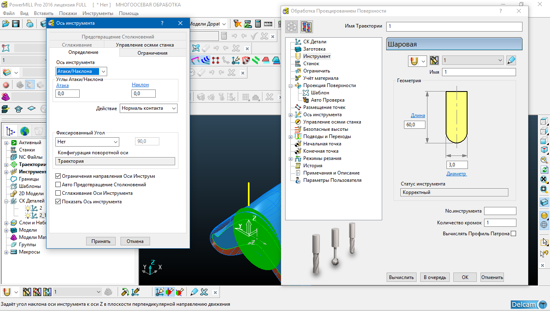This screenshot has height=311, width=550.
Task: Click the Имя Траектории input field
Action: click(454, 27)
